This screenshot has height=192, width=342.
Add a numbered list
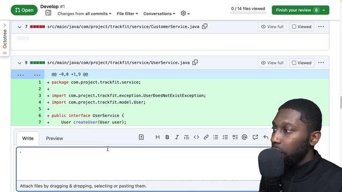pos(226,137)
